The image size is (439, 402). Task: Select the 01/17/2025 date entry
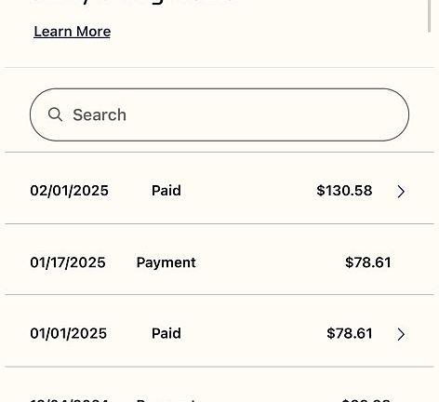[x=68, y=262]
